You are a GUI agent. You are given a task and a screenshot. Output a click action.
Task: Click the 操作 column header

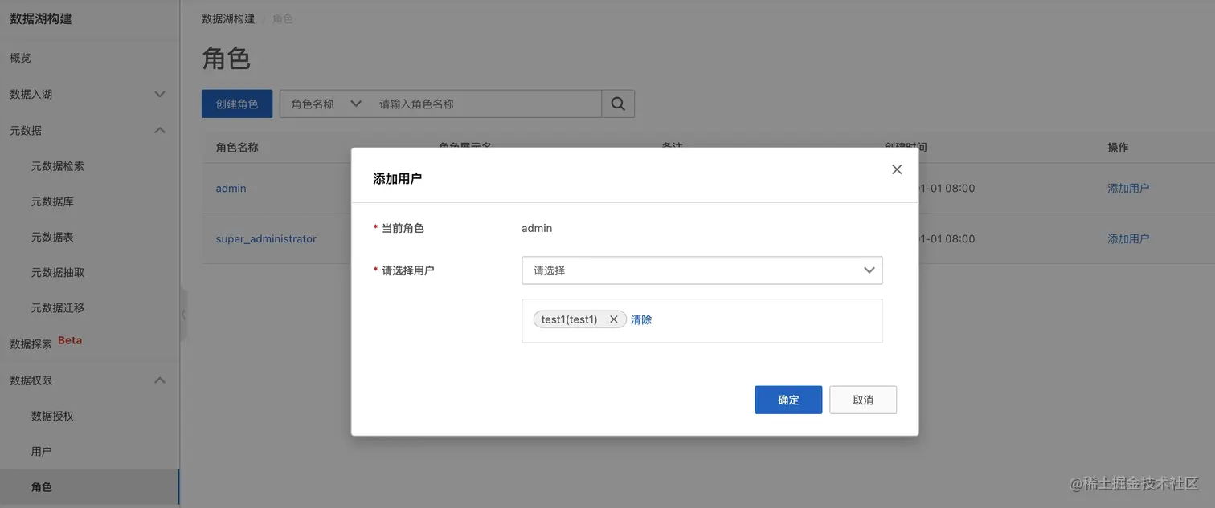point(1118,148)
